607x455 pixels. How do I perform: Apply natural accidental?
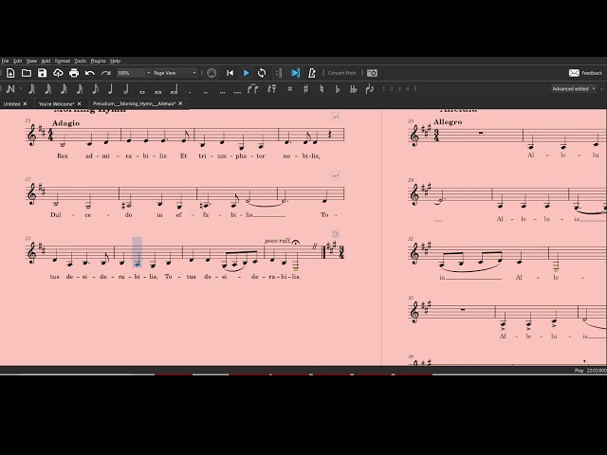pos(322,89)
